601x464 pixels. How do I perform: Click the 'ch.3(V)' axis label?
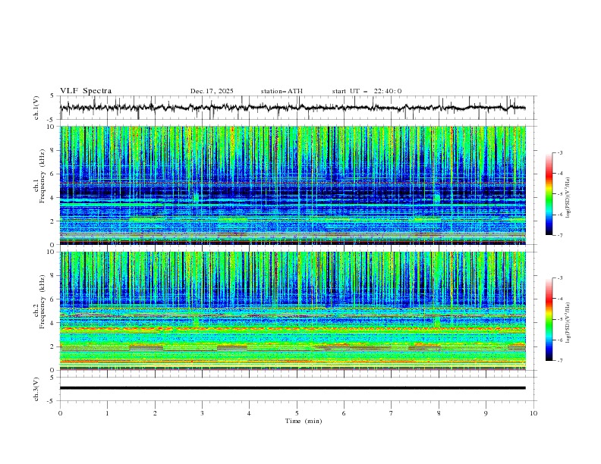click(36, 389)
